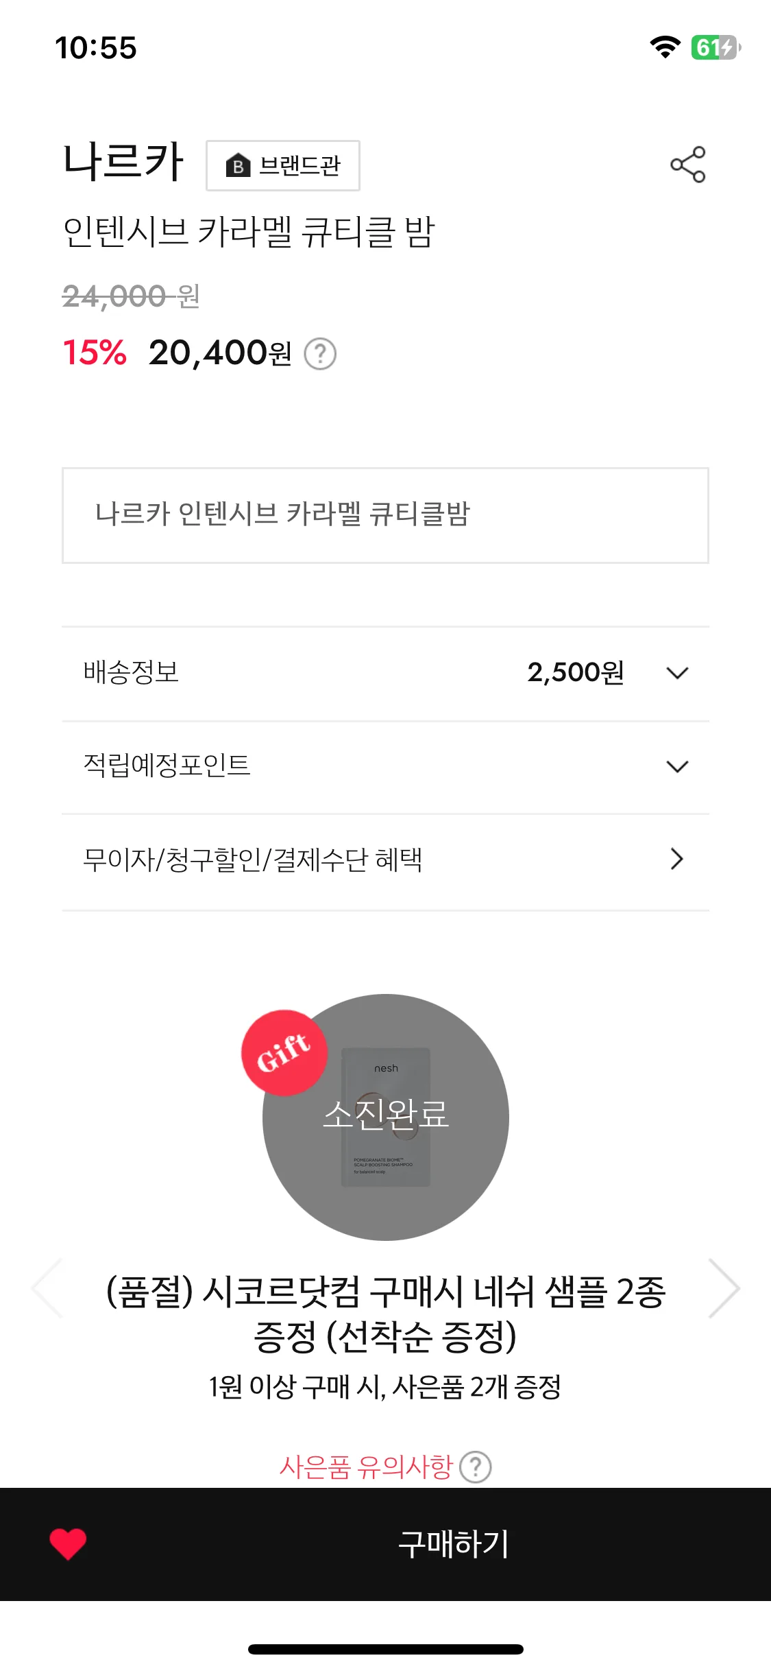
Task: Expand the 배송정보 chevron
Action: pyautogui.click(x=677, y=673)
